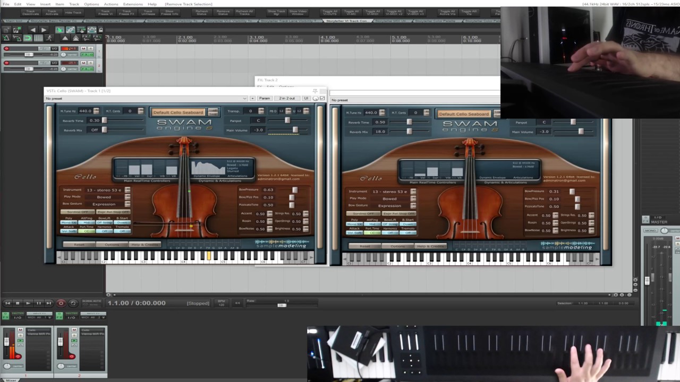Toggle the lock icon in main toolbar
This screenshot has width=680, height=382.
(101, 30)
